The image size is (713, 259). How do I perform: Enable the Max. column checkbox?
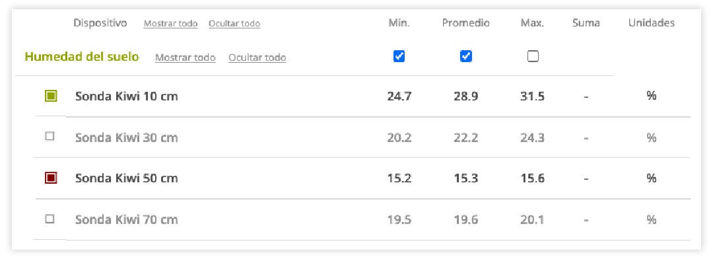(x=533, y=56)
